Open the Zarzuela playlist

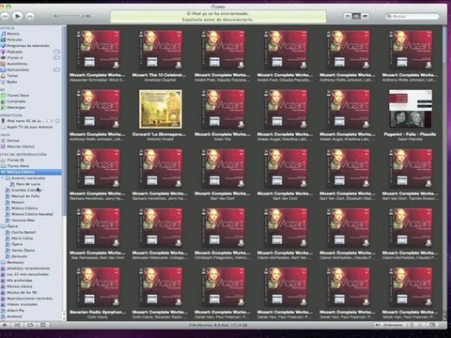click(x=19, y=256)
